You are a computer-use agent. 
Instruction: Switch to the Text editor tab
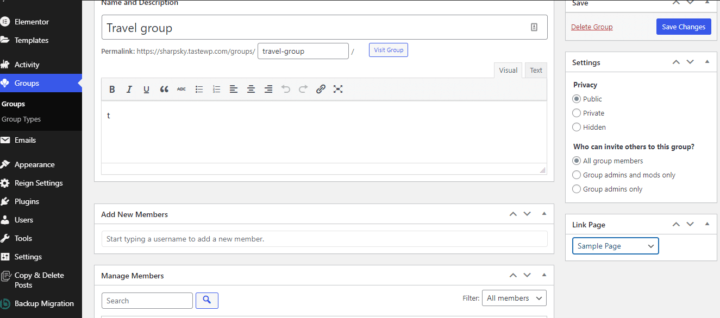pyautogui.click(x=536, y=70)
